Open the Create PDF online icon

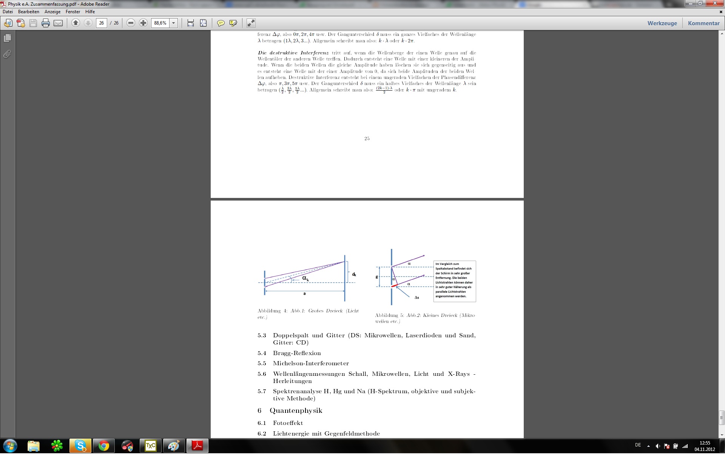coord(21,23)
